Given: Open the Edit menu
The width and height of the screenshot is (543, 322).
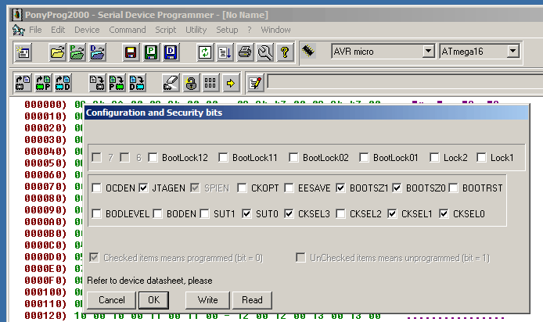Looking at the screenshot, I should 58,30.
